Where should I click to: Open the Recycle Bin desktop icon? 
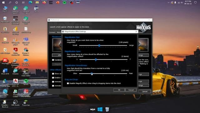click(5, 19)
